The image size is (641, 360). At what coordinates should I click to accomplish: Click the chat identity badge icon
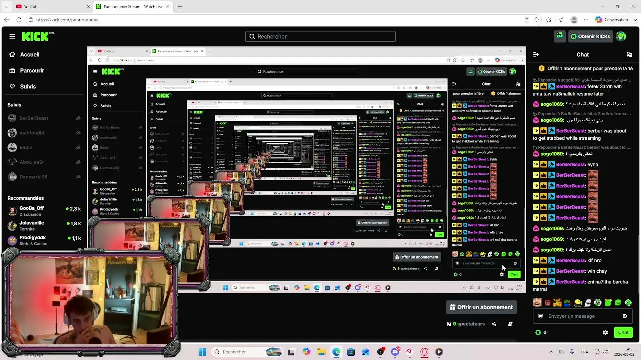[540, 316]
